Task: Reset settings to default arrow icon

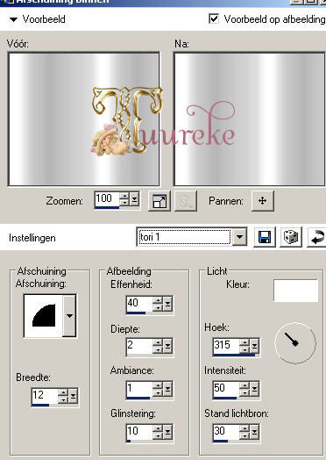Action: click(317, 237)
